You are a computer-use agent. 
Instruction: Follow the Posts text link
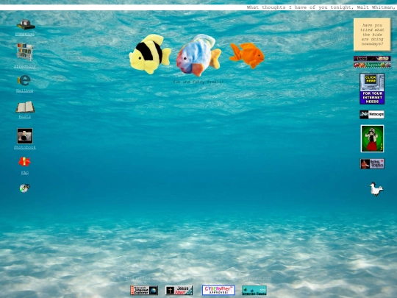[24, 116]
